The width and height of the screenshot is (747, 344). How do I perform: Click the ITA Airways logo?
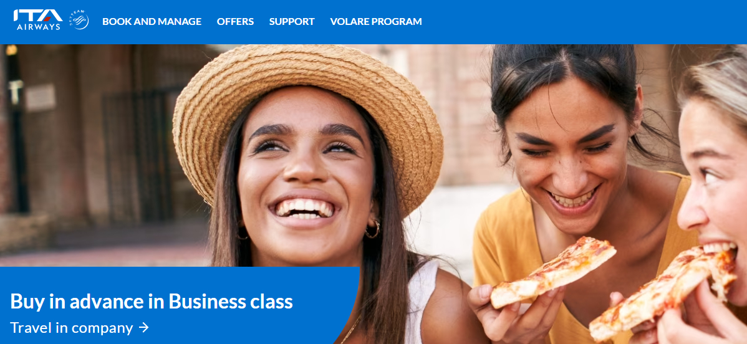[37, 19]
